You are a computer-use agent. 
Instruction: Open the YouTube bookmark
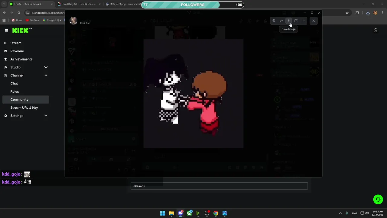[x=32, y=20]
